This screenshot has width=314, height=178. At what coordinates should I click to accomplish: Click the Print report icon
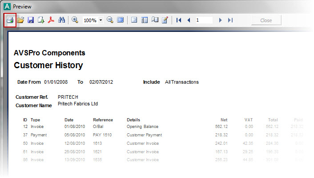pos(10,20)
